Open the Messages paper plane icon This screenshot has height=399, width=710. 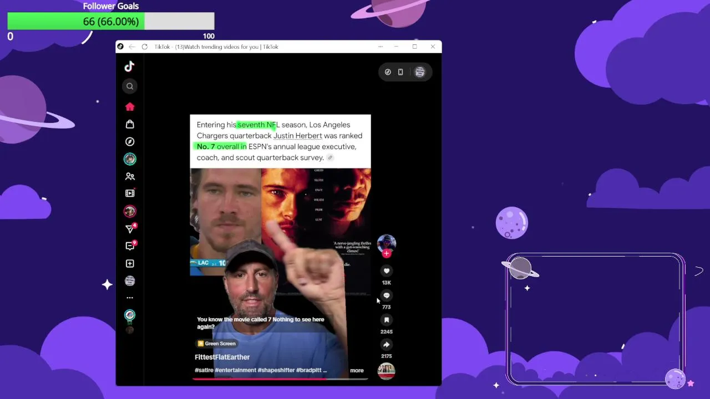[130, 228]
